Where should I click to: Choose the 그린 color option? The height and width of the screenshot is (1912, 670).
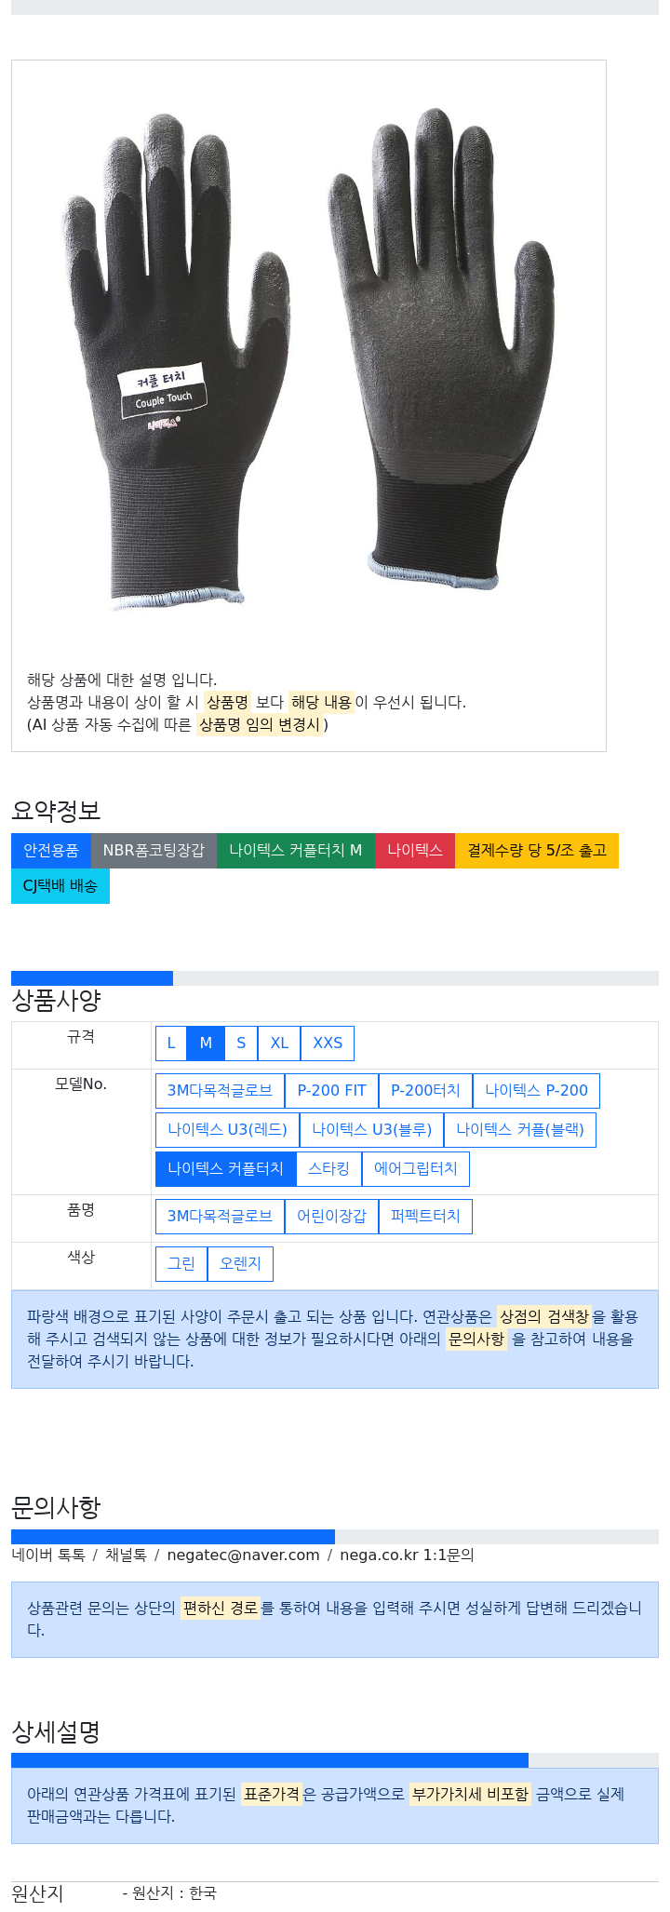point(181,1264)
